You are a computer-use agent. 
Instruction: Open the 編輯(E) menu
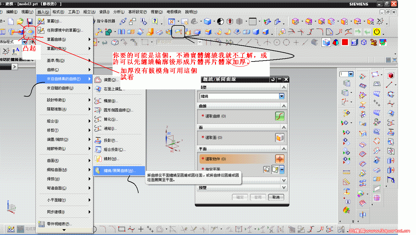(12, 12)
